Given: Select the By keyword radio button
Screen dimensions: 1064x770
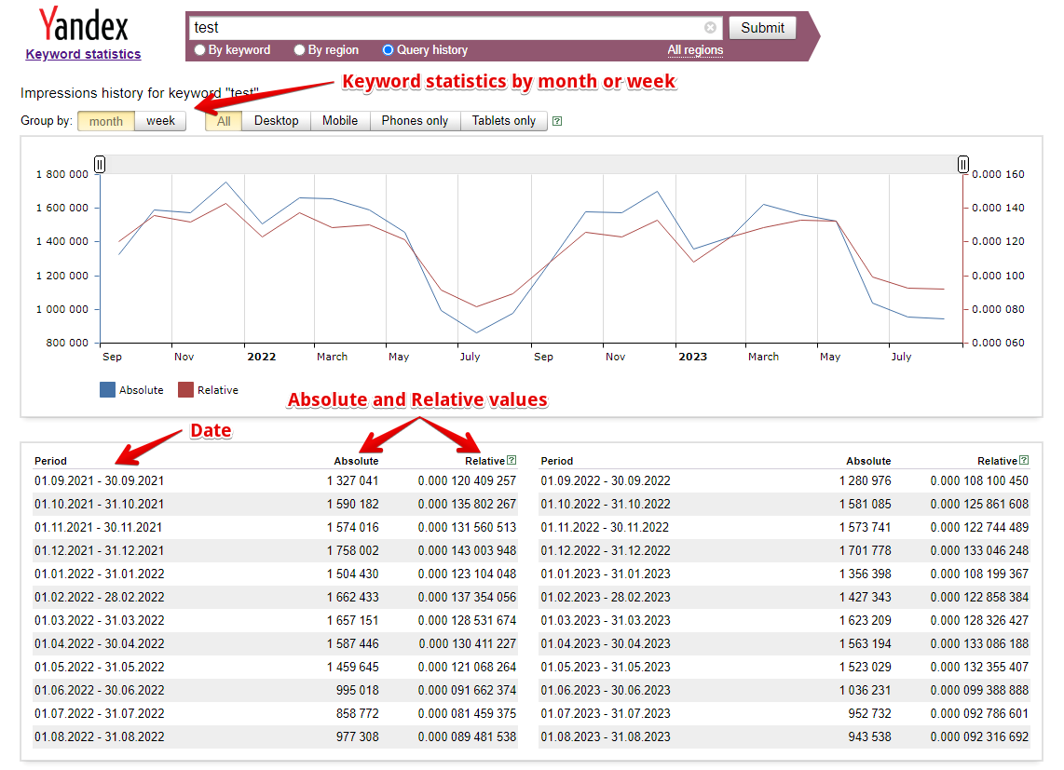Looking at the screenshot, I should [x=200, y=50].
